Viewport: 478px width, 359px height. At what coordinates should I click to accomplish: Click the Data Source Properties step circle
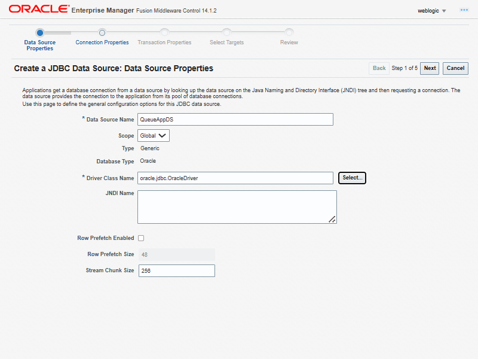39,32
